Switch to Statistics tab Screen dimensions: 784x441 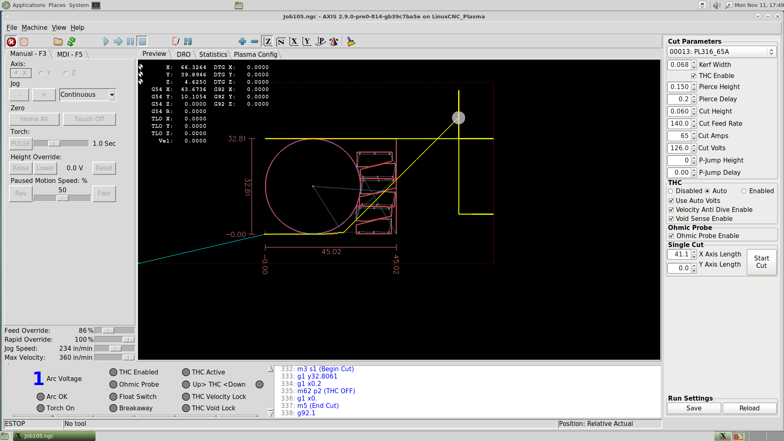coord(213,54)
